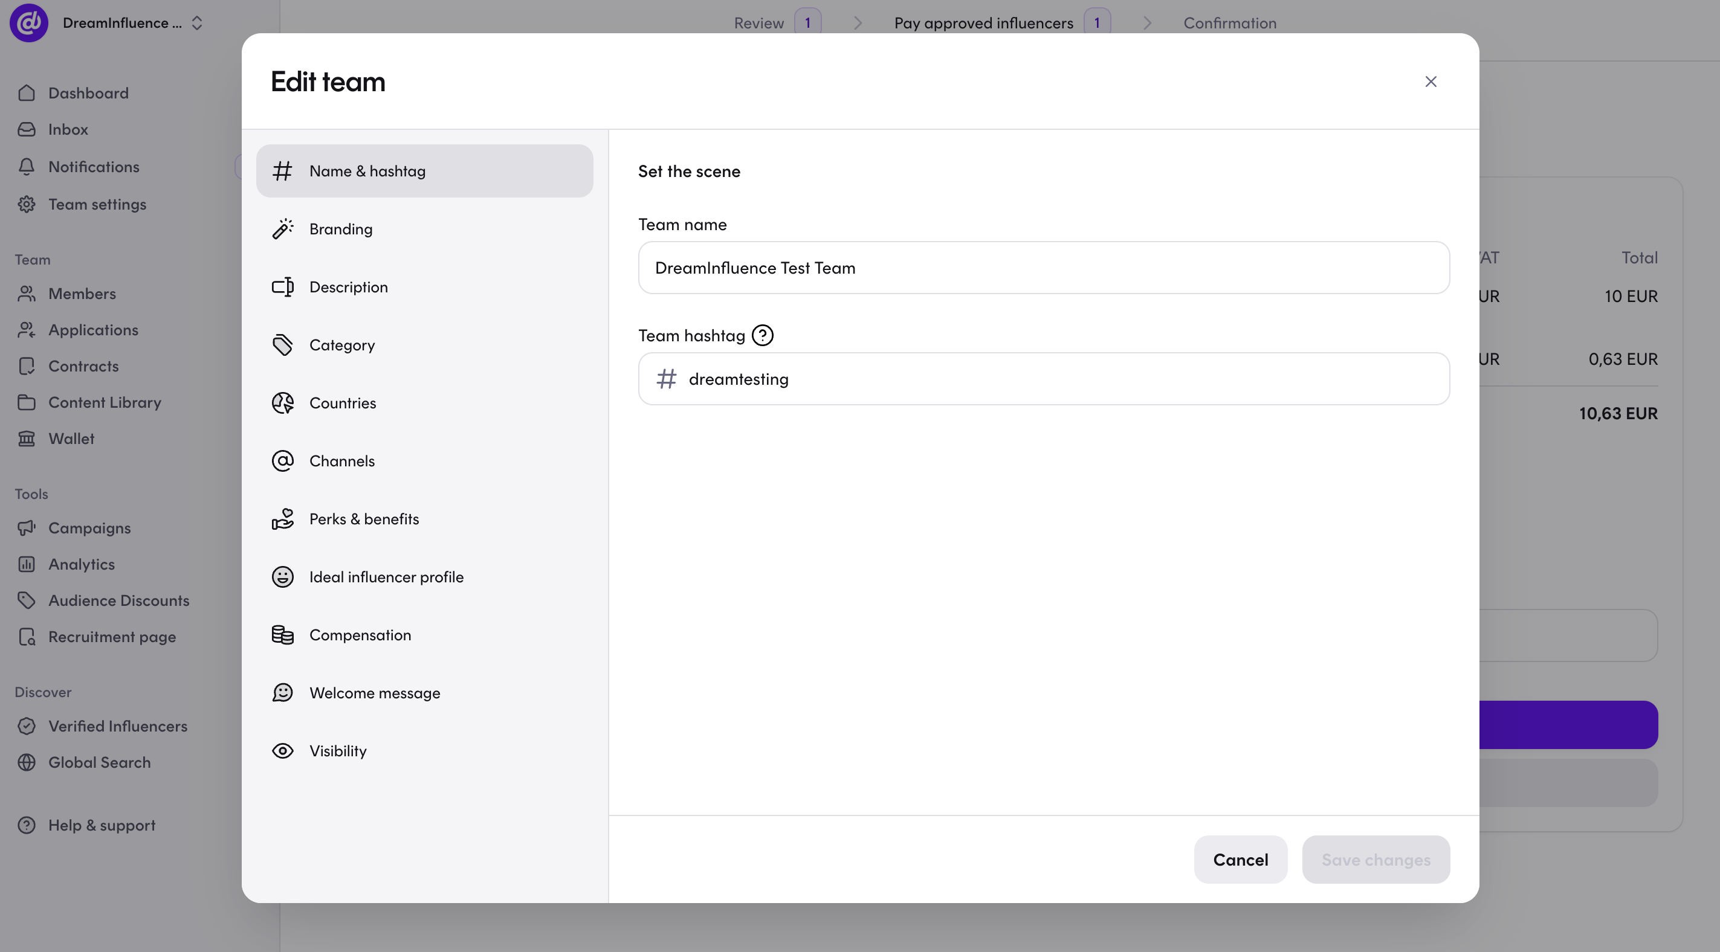
Task: Close the Edit team dialog
Action: coord(1431,82)
